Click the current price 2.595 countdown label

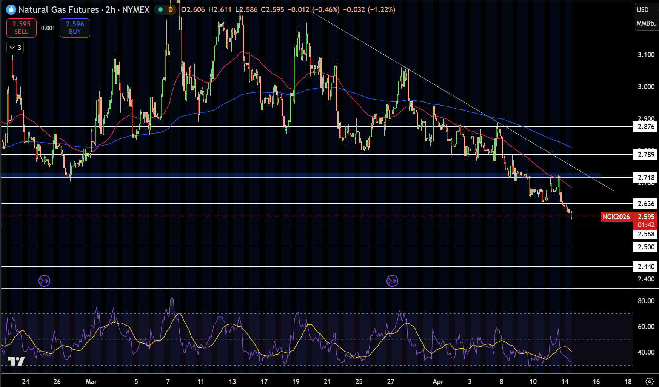pos(646,221)
